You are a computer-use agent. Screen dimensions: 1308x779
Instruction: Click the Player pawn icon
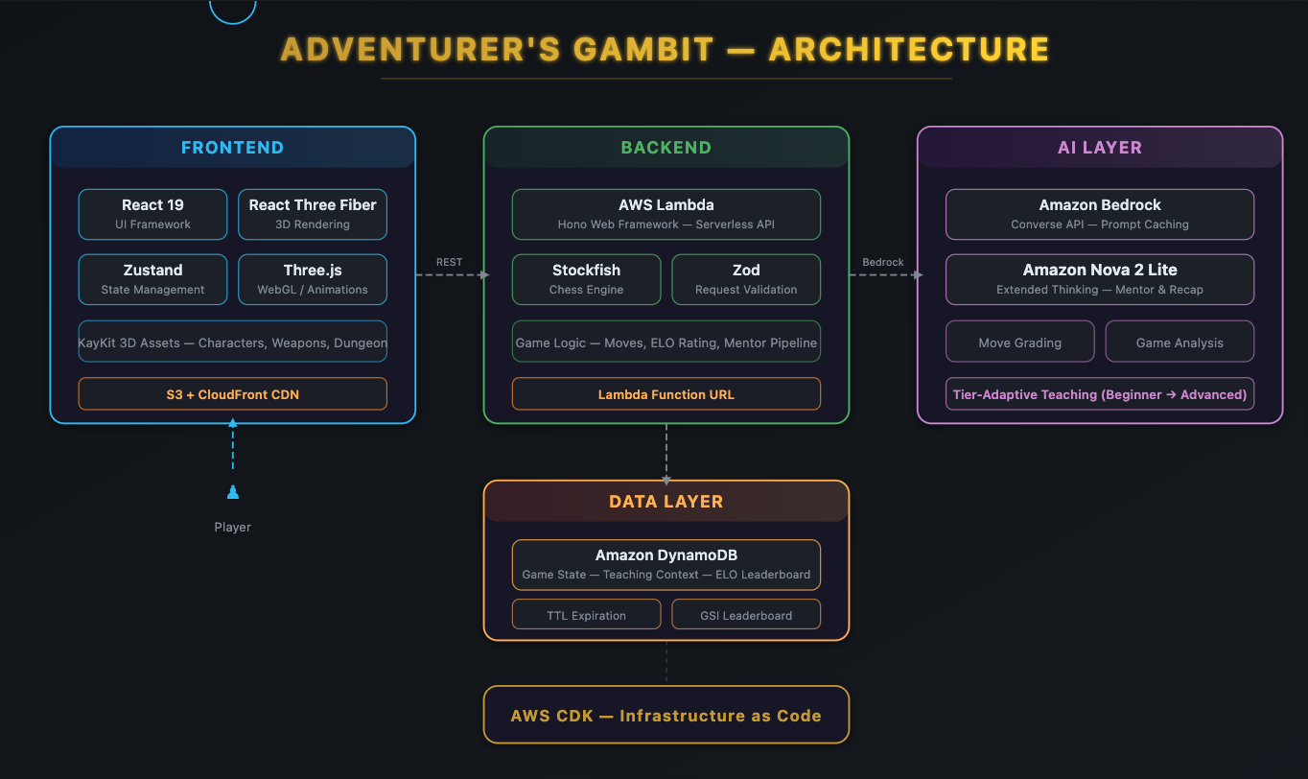232,492
